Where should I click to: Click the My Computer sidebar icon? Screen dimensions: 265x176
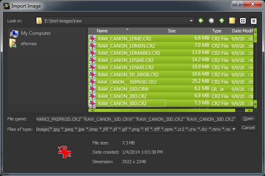14,33
